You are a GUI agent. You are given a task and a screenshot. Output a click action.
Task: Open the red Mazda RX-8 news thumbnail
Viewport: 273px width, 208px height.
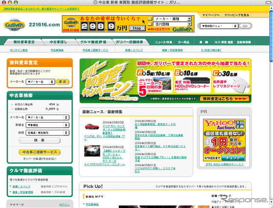[92, 127]
